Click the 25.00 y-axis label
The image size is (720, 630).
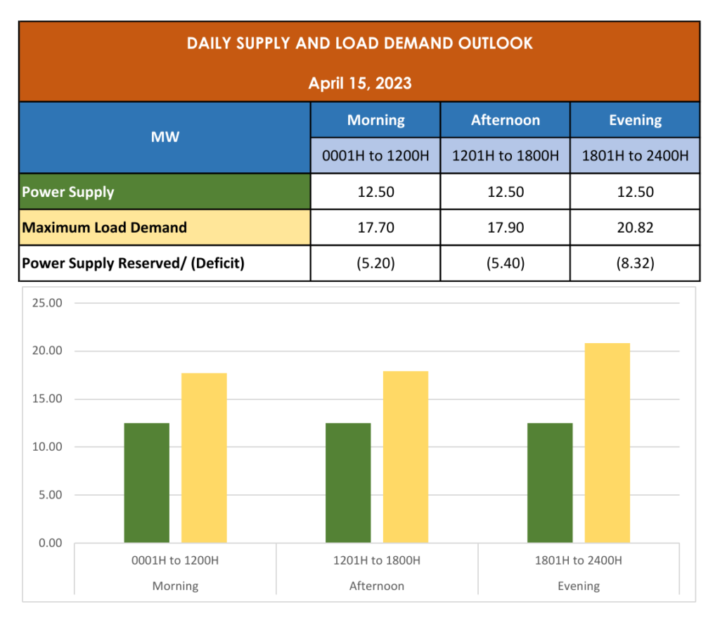(47, 303)
